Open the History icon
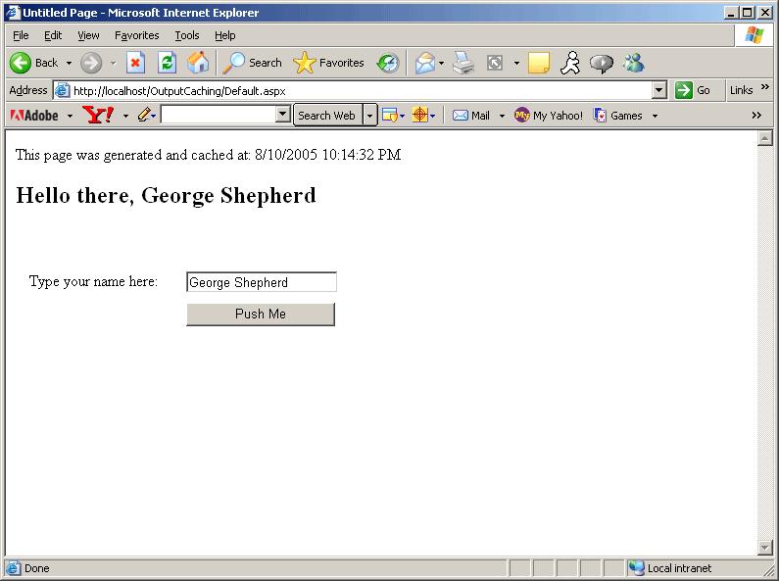 pos(388,63)
